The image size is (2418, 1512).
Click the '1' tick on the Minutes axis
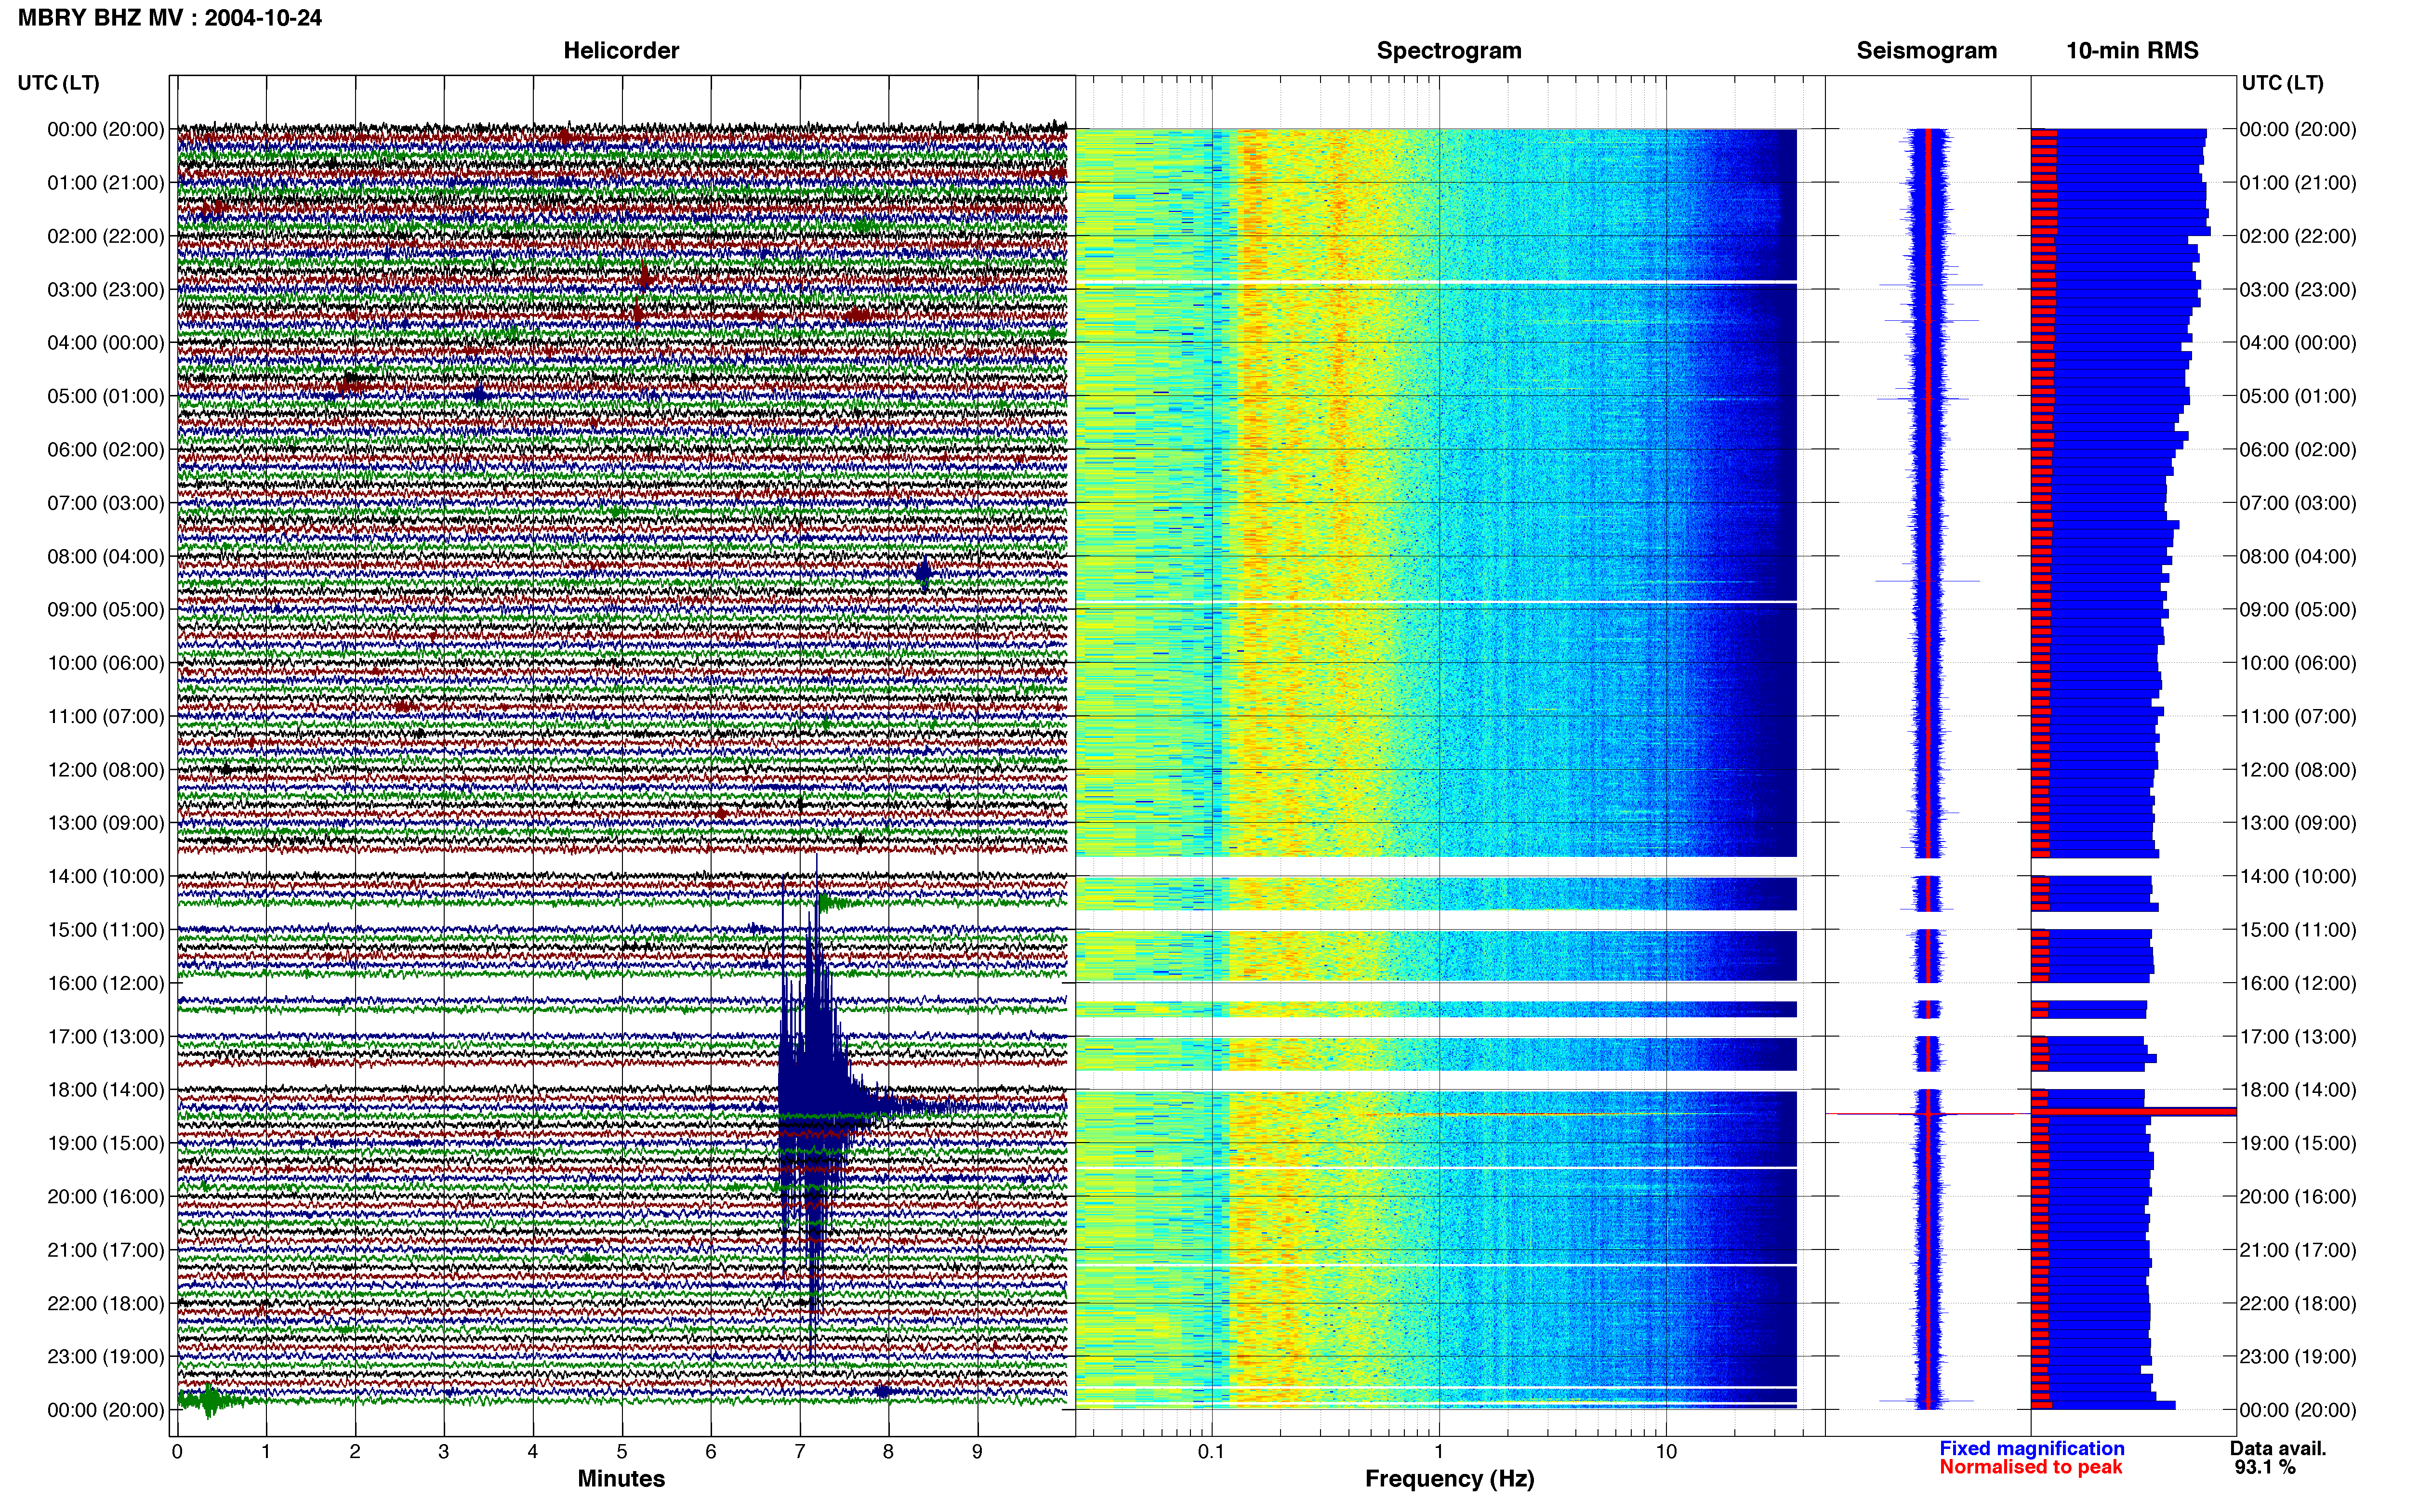click(x=266, y=1452)
